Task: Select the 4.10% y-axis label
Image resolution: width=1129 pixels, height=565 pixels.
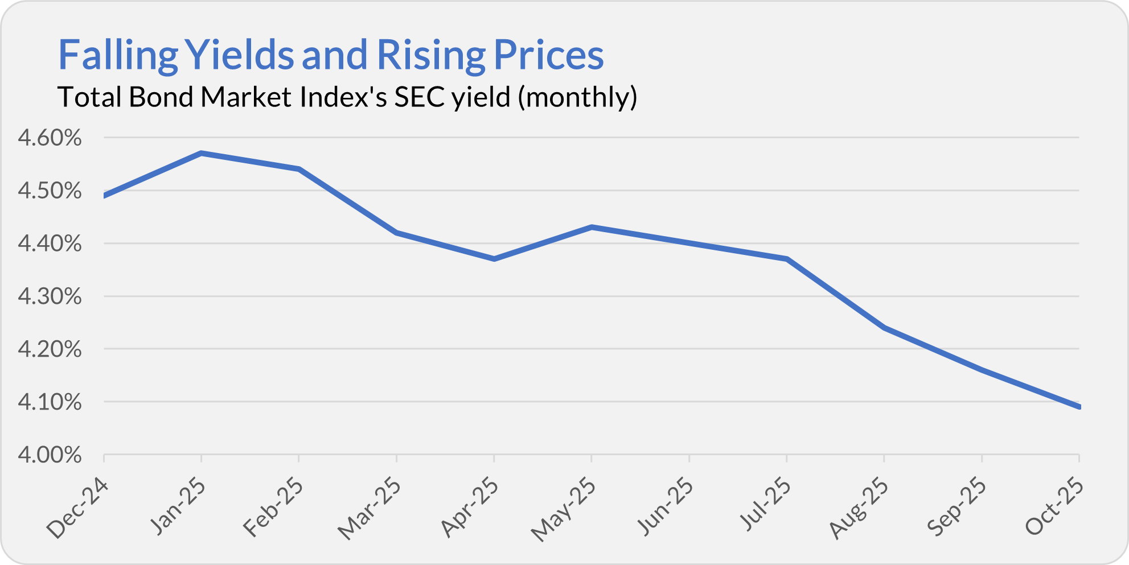Action: tap(50, 402)
